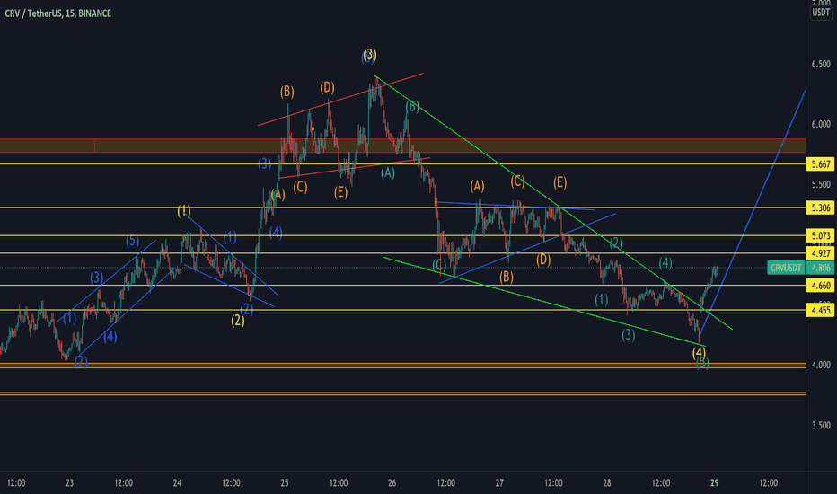Select the blue (5) wave label
The width and height of the screenshot is (837, 494).
coord(132,241)
